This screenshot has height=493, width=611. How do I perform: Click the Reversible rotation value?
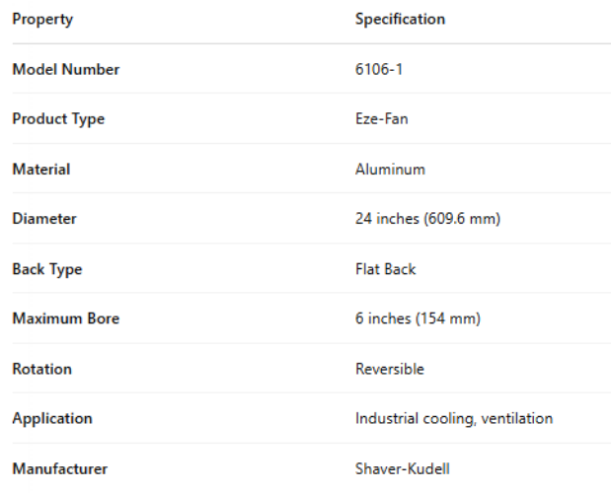click(x=390, y=369)
